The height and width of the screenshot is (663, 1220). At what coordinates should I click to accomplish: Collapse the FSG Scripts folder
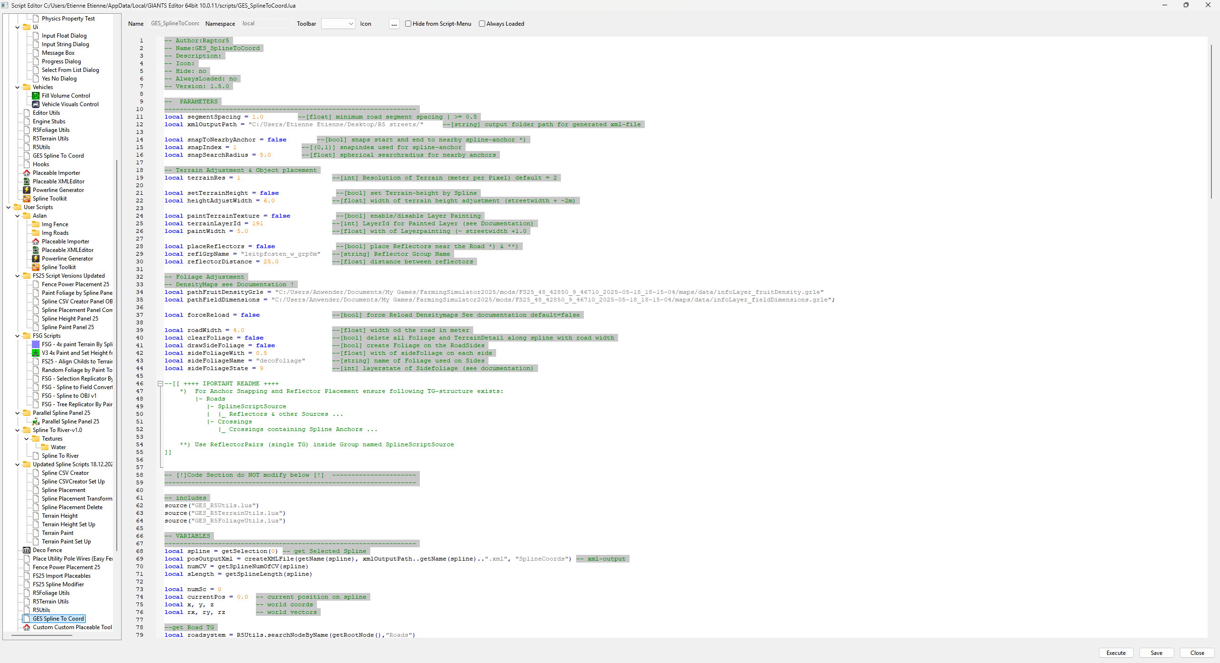[x=18, y=336]
